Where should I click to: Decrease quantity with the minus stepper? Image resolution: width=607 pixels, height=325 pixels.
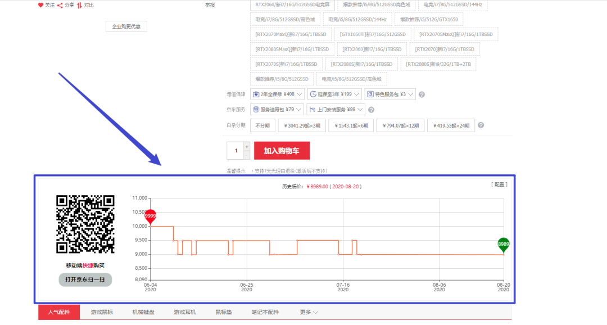(x=247, y=155)
